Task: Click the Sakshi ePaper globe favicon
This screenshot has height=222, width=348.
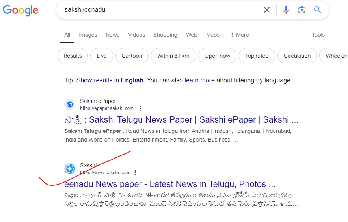Action: coord(70,104)
